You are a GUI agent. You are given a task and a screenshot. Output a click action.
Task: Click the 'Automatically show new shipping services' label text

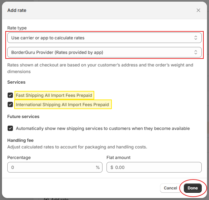click(x=103, y=128)
